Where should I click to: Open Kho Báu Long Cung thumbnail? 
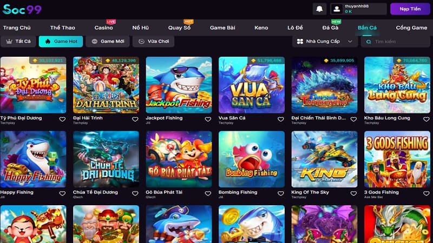(397, 85)
